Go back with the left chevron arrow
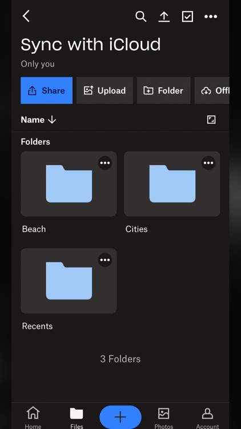 pos(26,16)
